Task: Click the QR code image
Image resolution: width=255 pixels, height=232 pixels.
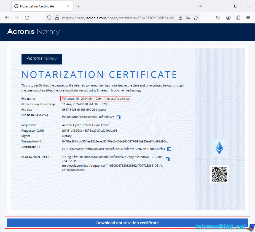Action: 219,174
